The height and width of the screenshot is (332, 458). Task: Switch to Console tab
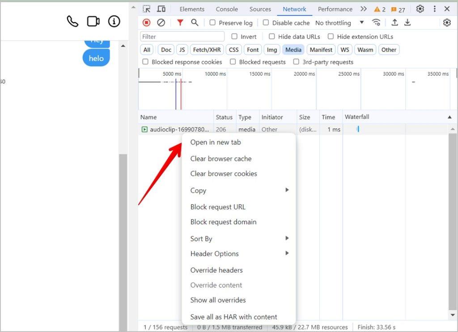(227, 9)
